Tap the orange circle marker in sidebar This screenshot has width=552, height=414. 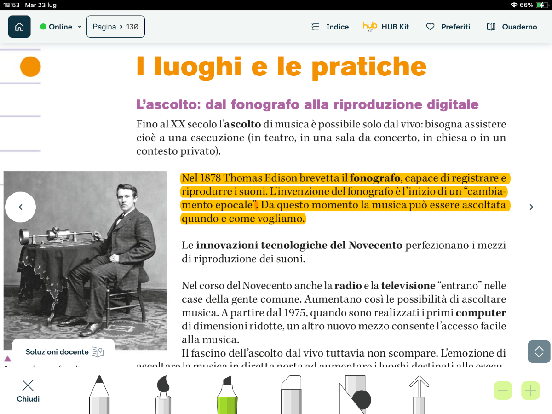tap(30, 67)
